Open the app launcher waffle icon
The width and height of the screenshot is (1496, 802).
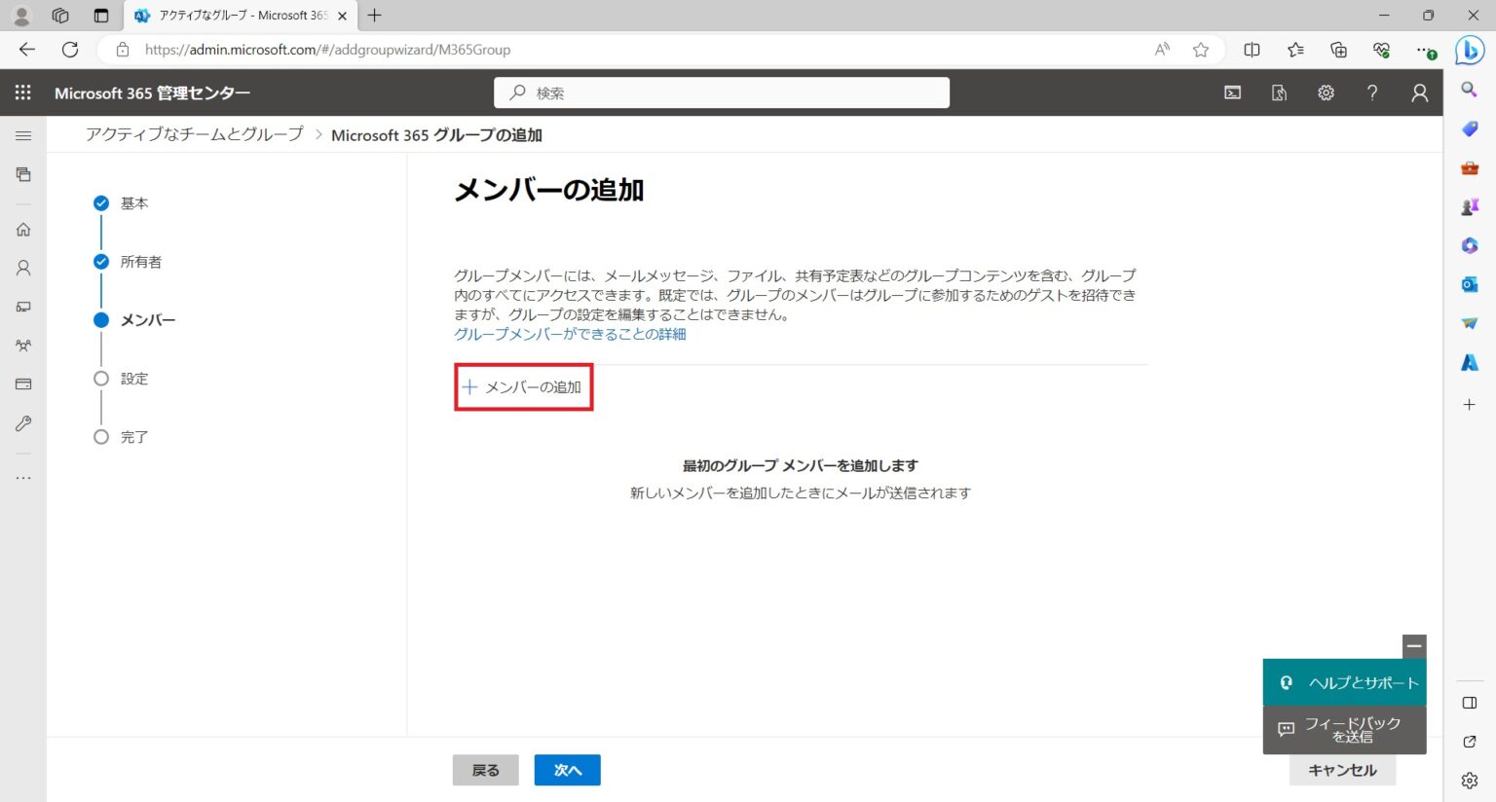click(x=23, y=92)
